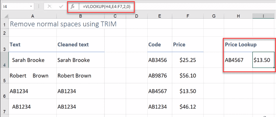276x117 pixels.
Task: Click the Select All corner triangle
Action: coord(4,16)
